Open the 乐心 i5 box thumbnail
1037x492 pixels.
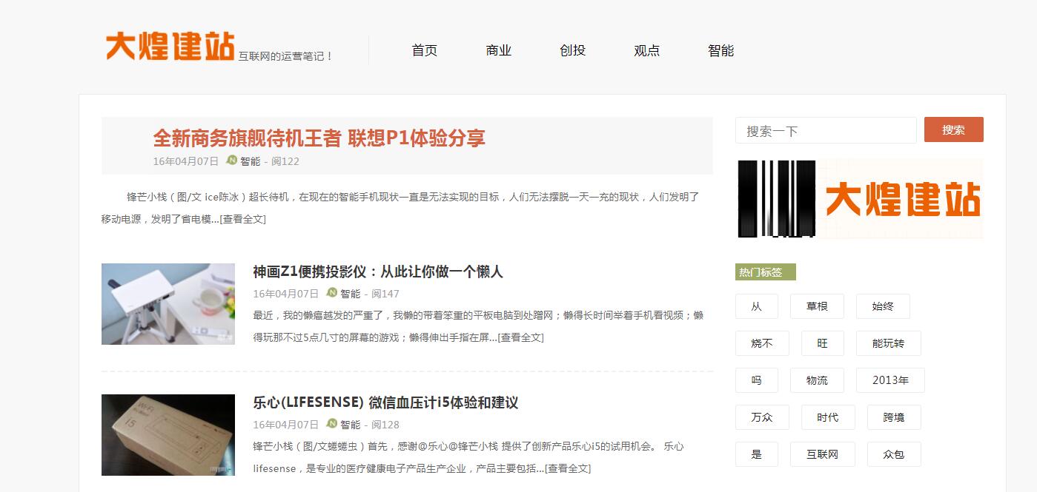[168, 435]
